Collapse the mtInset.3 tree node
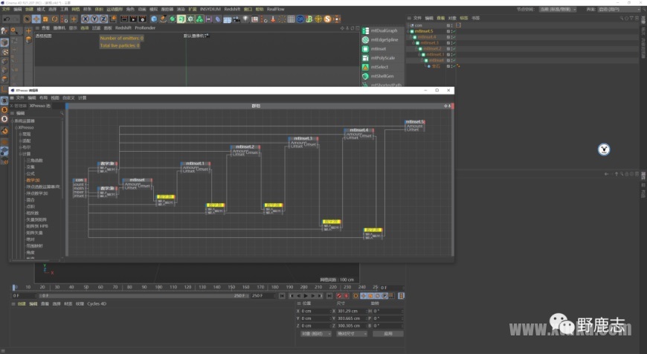The width and height of the screenshot is (647, 354). 414,42
